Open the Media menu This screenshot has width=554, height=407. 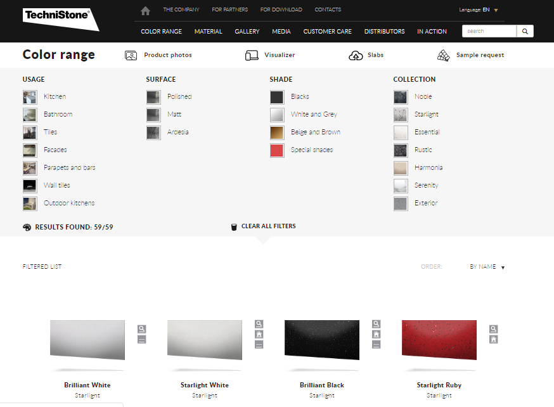(281, 32)
